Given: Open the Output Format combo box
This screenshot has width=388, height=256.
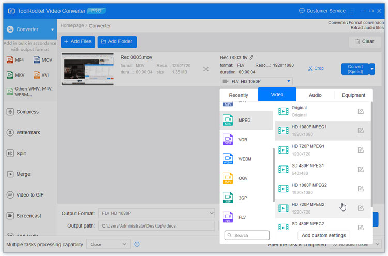Looking at the screenshot, I should click(156, 213).
